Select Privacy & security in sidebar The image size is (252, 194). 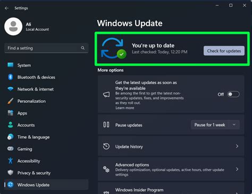(x=46, y=173)
